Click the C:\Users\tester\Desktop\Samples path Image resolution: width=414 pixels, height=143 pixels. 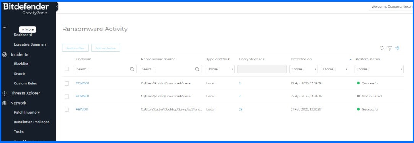coord(172,110)
